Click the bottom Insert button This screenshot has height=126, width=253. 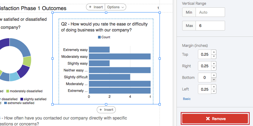[x=106, y=110]
